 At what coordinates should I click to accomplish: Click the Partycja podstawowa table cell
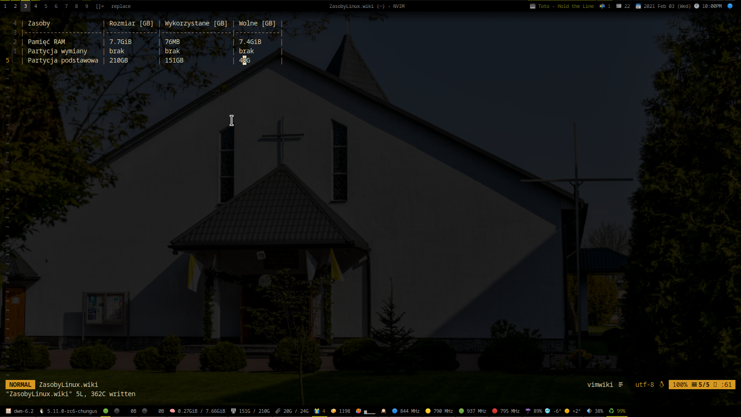[x=63, y=60]
